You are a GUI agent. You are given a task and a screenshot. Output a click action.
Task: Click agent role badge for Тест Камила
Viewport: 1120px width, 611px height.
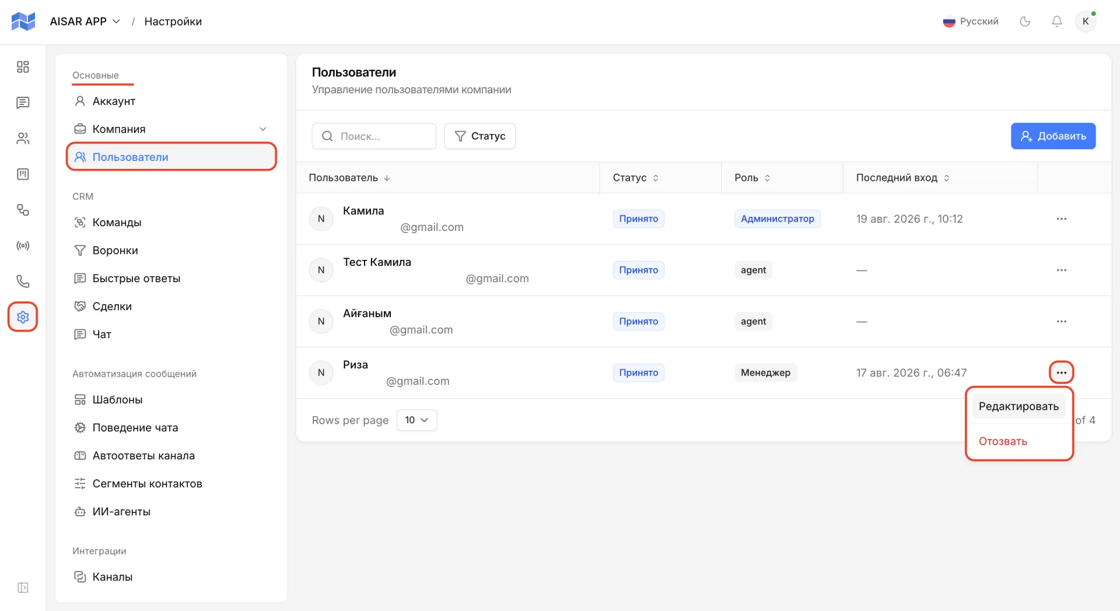pyautogui.click(x=753, y=270)
